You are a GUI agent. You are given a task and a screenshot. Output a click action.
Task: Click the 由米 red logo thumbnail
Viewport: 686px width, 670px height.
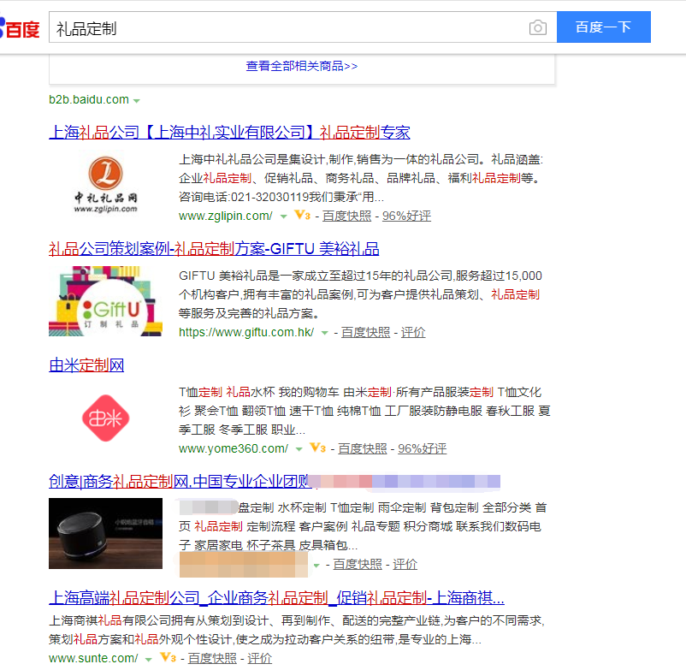(105, 418)
